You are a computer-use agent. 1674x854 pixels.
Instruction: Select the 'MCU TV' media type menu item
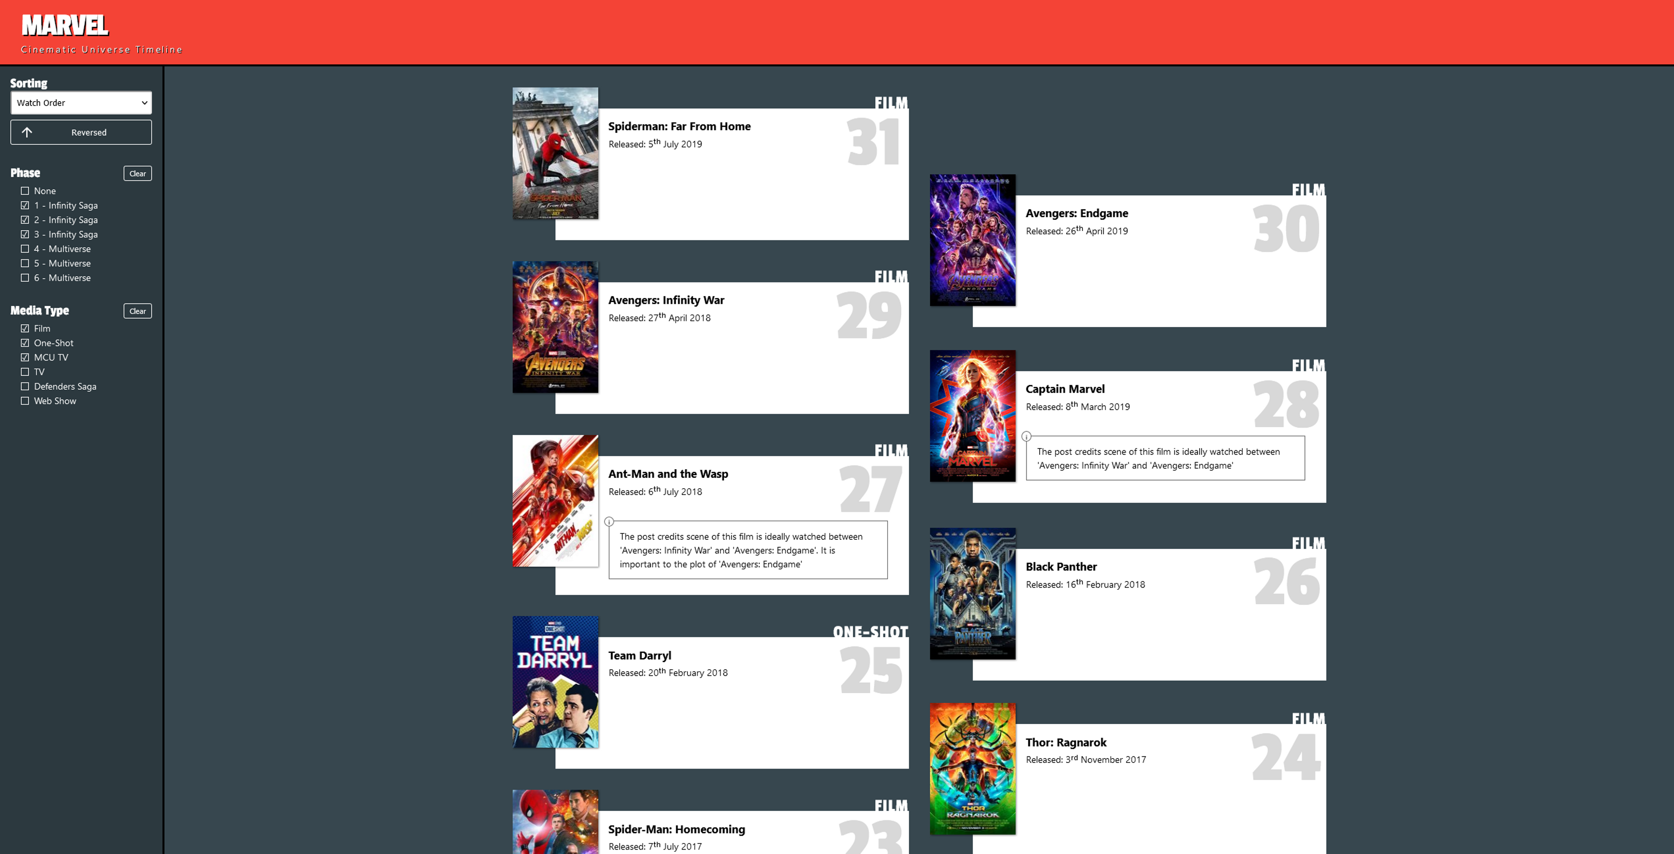(50, 356)
